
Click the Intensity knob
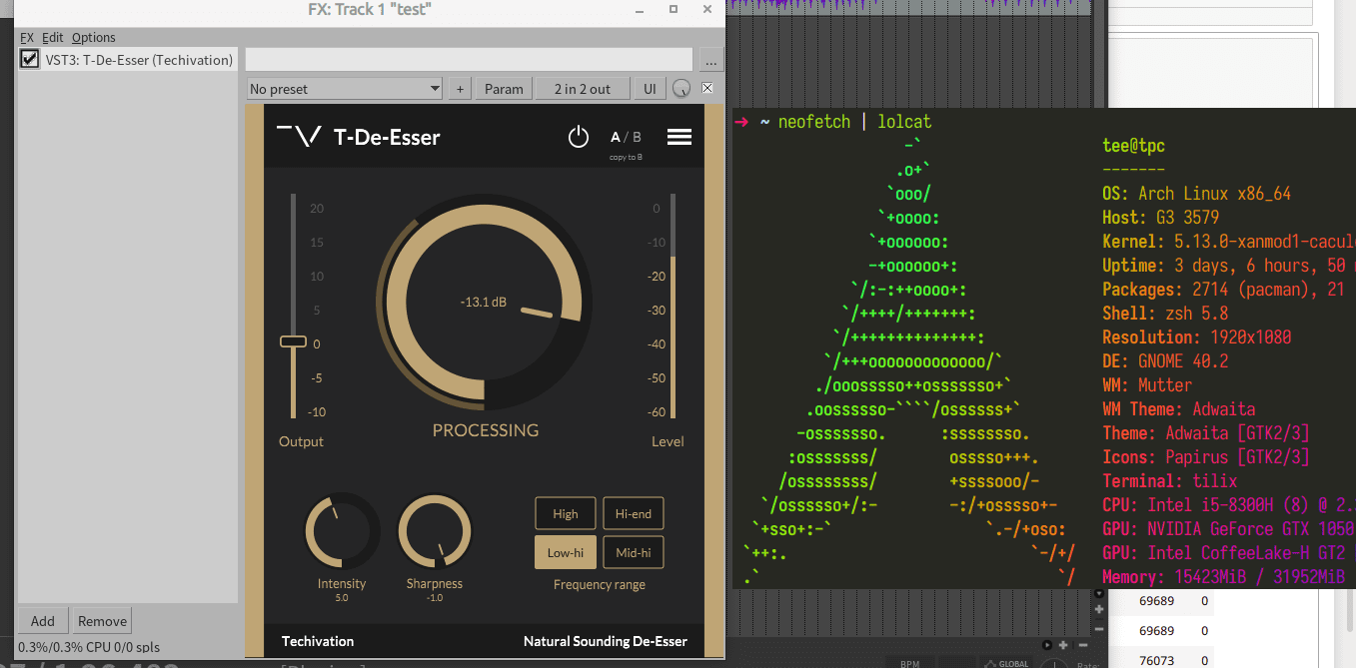342,529
